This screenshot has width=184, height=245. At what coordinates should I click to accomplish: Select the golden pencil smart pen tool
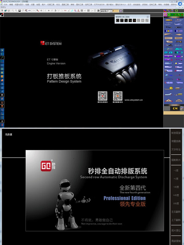point(168,20)
